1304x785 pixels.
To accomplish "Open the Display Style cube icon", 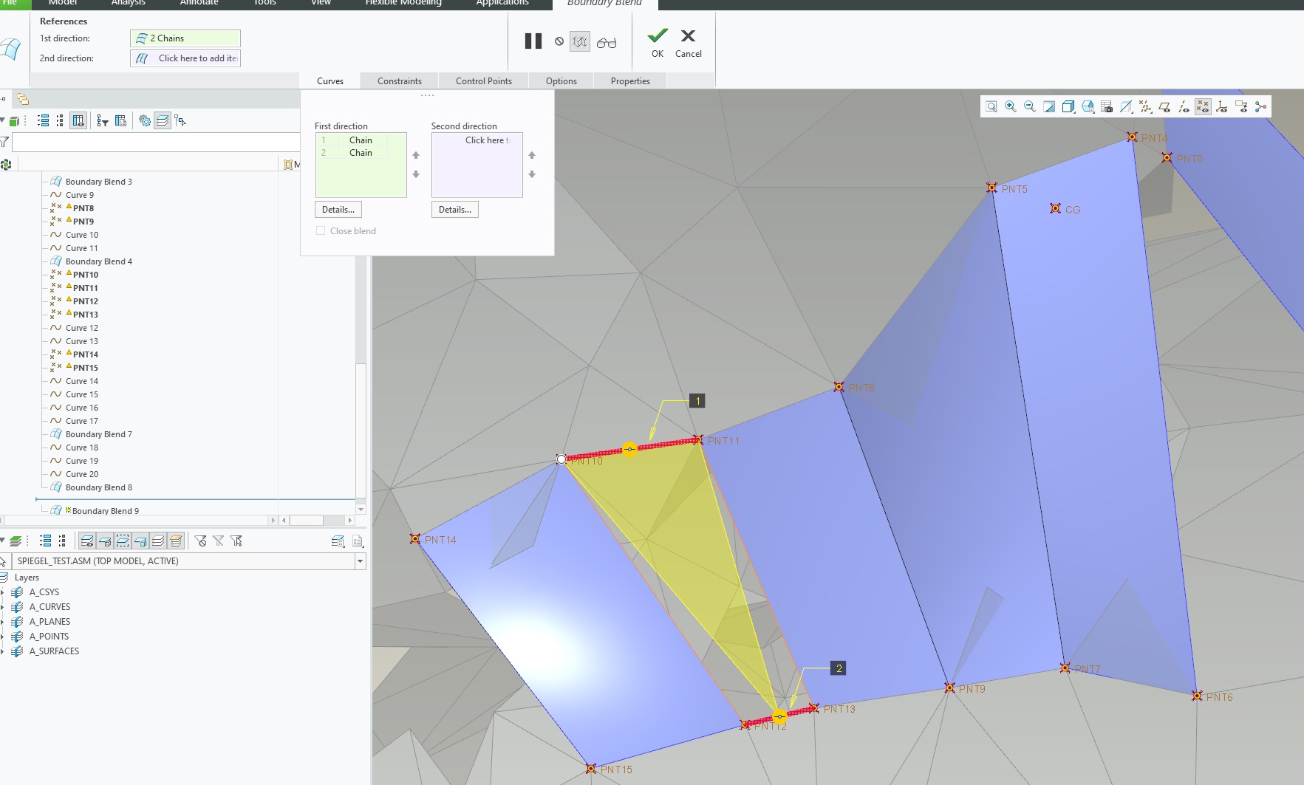I will pos(1068,107).
